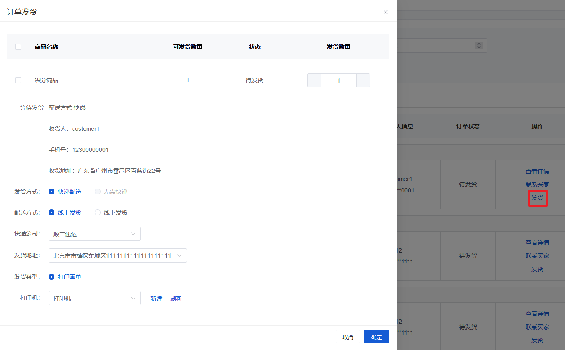
Task: Click the 配送方式:快递 text
Action: (x=67, y=108)
